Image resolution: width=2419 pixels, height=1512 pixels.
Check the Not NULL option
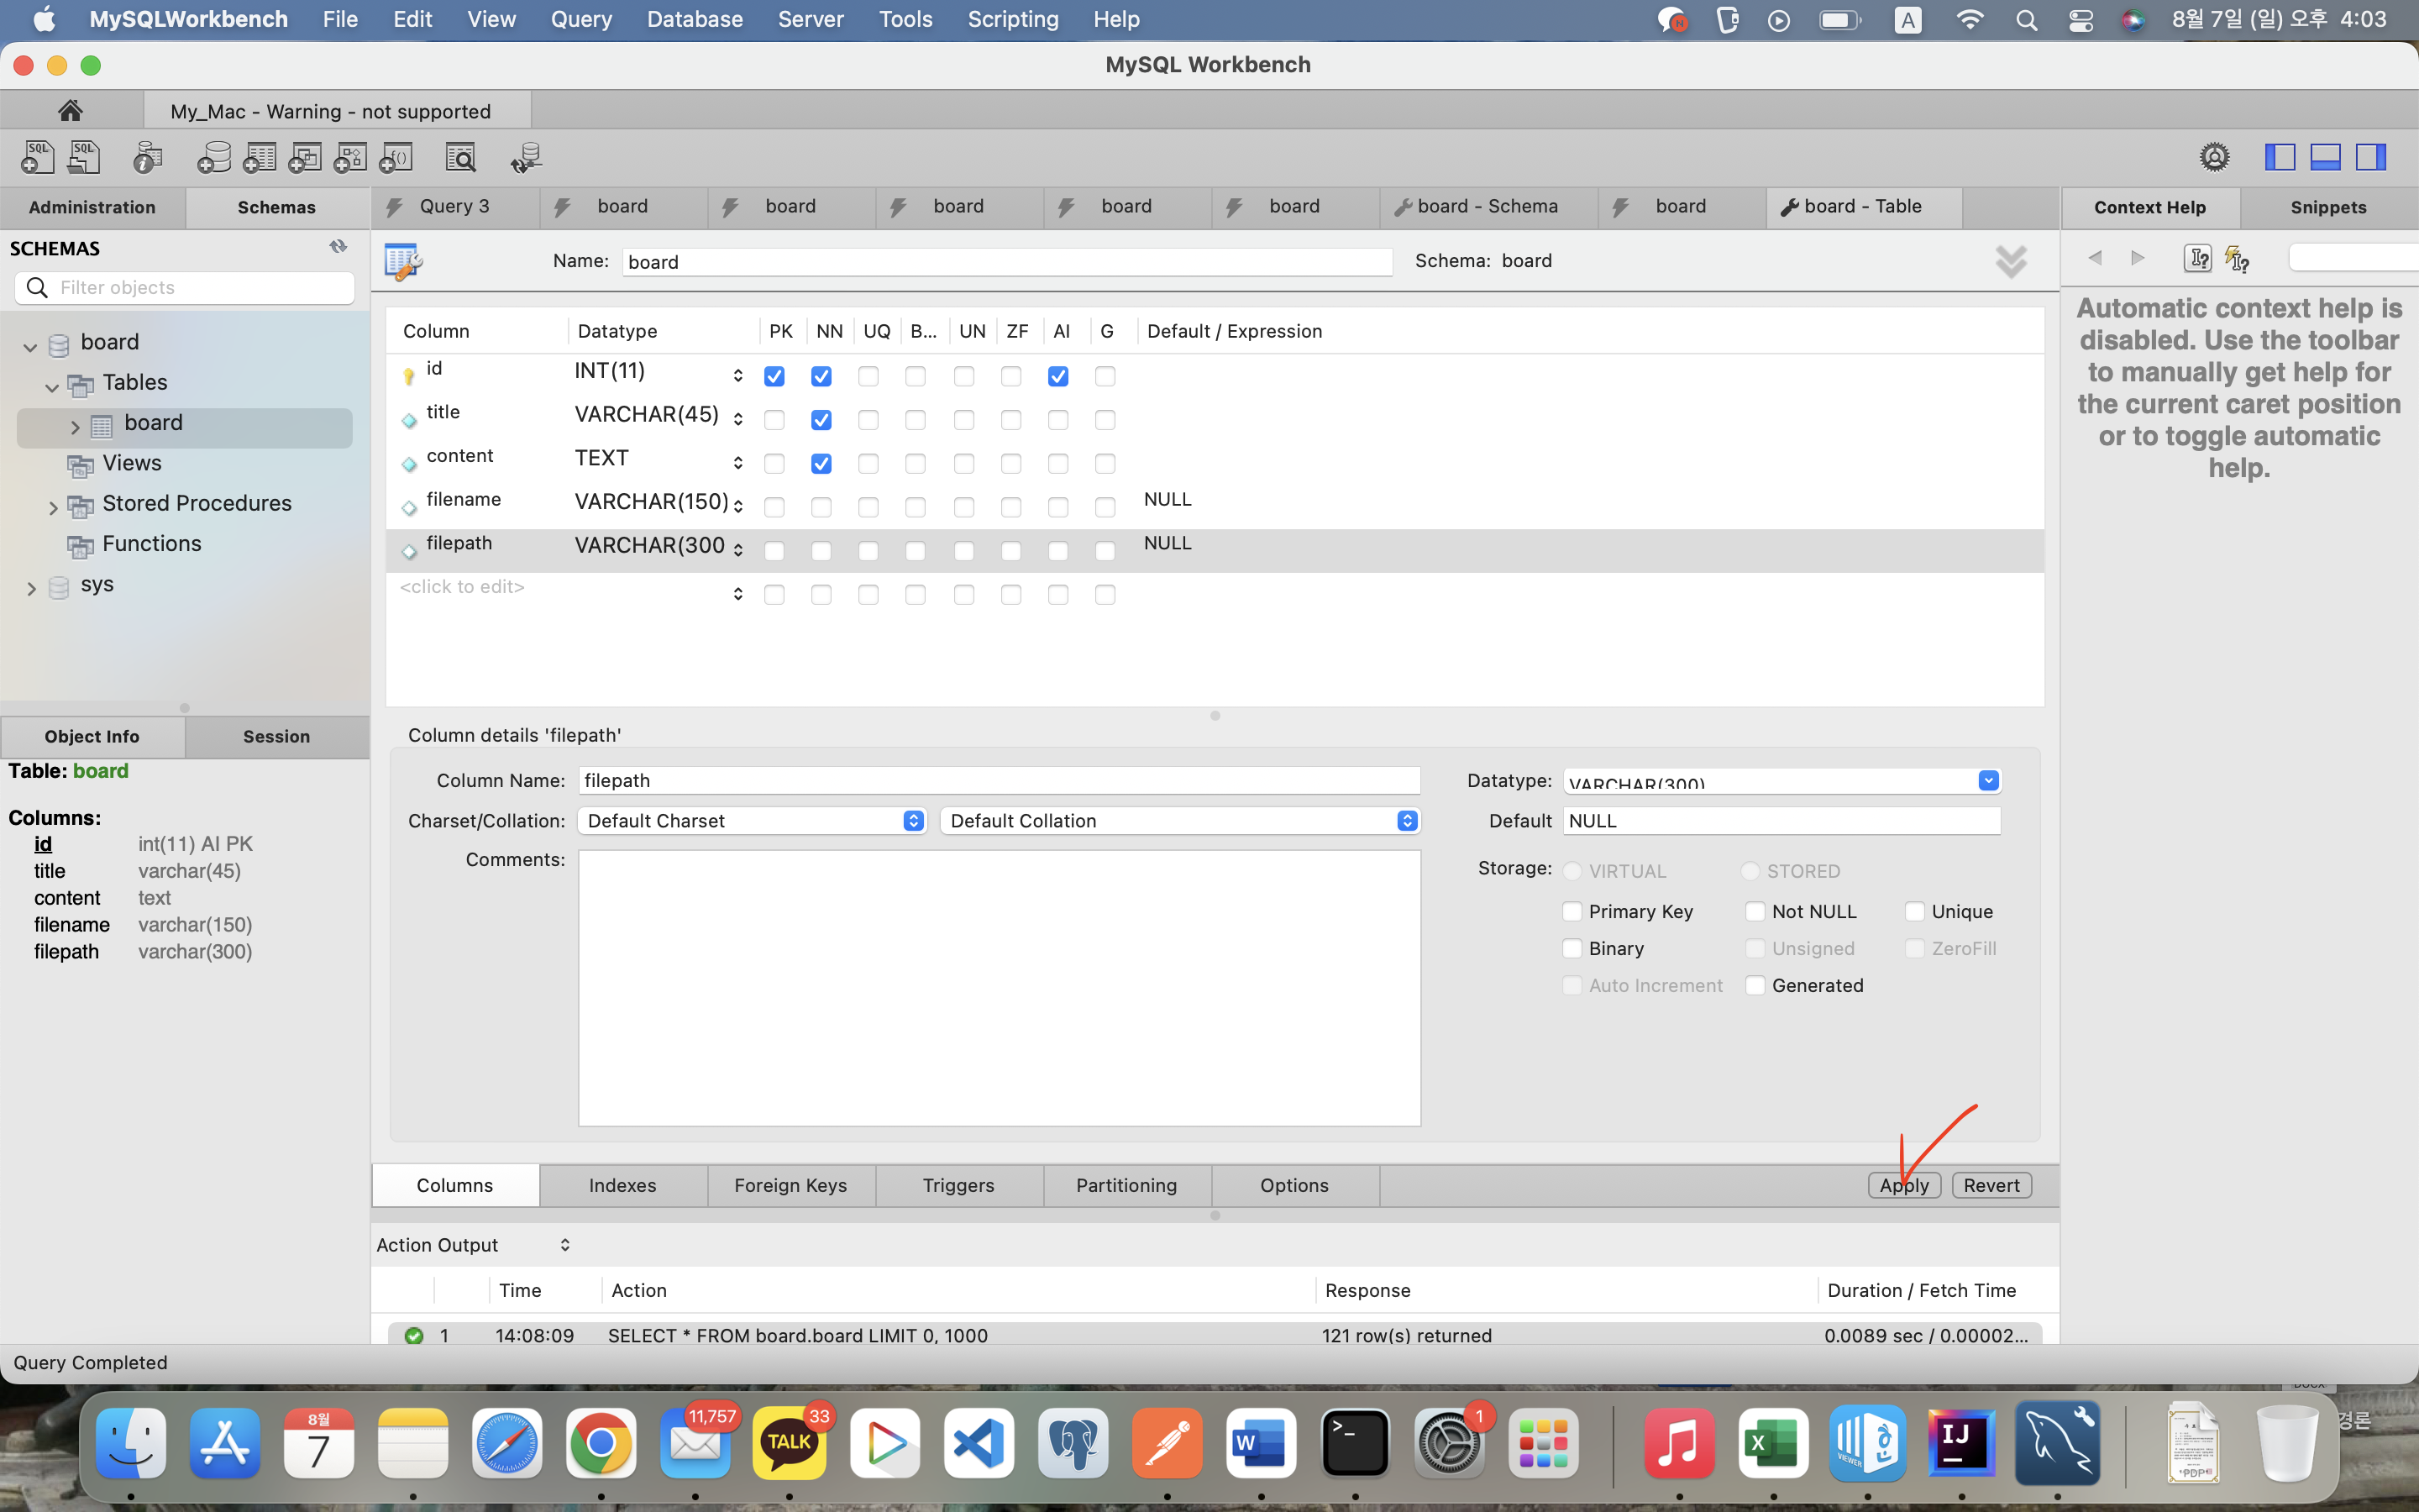coord(1755,911)
